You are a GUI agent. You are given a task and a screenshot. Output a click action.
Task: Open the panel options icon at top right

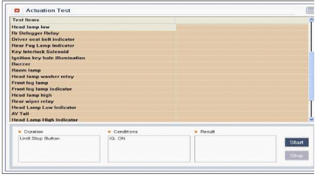pos(310,10)
